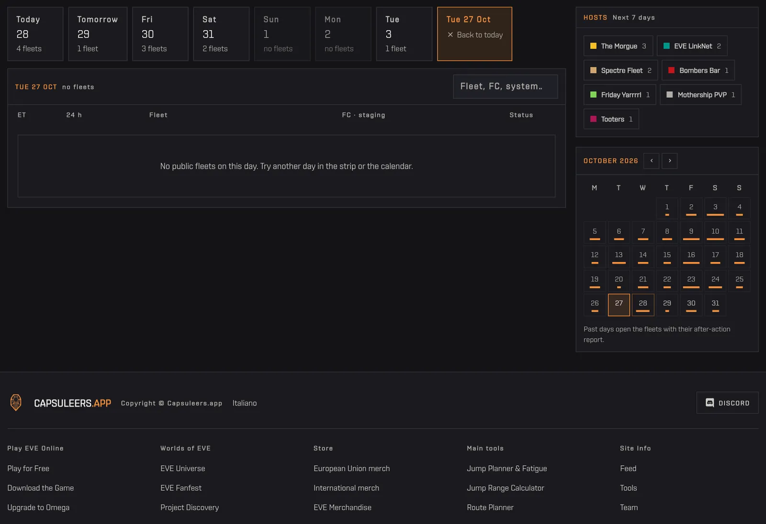Viewport: 766px width, 524px height.
Task: Select the Tomorrow 29 day card
Action: pyautogui.click(x=98, y=34)
